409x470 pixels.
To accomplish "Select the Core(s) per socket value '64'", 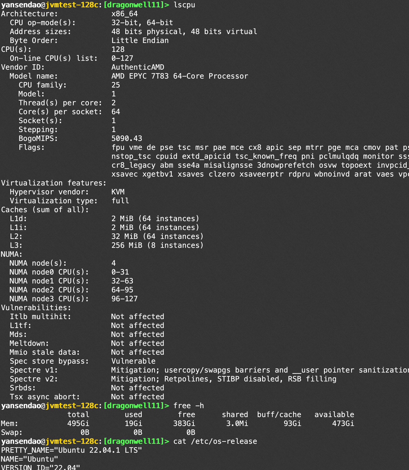I will [x=116, y=112].
